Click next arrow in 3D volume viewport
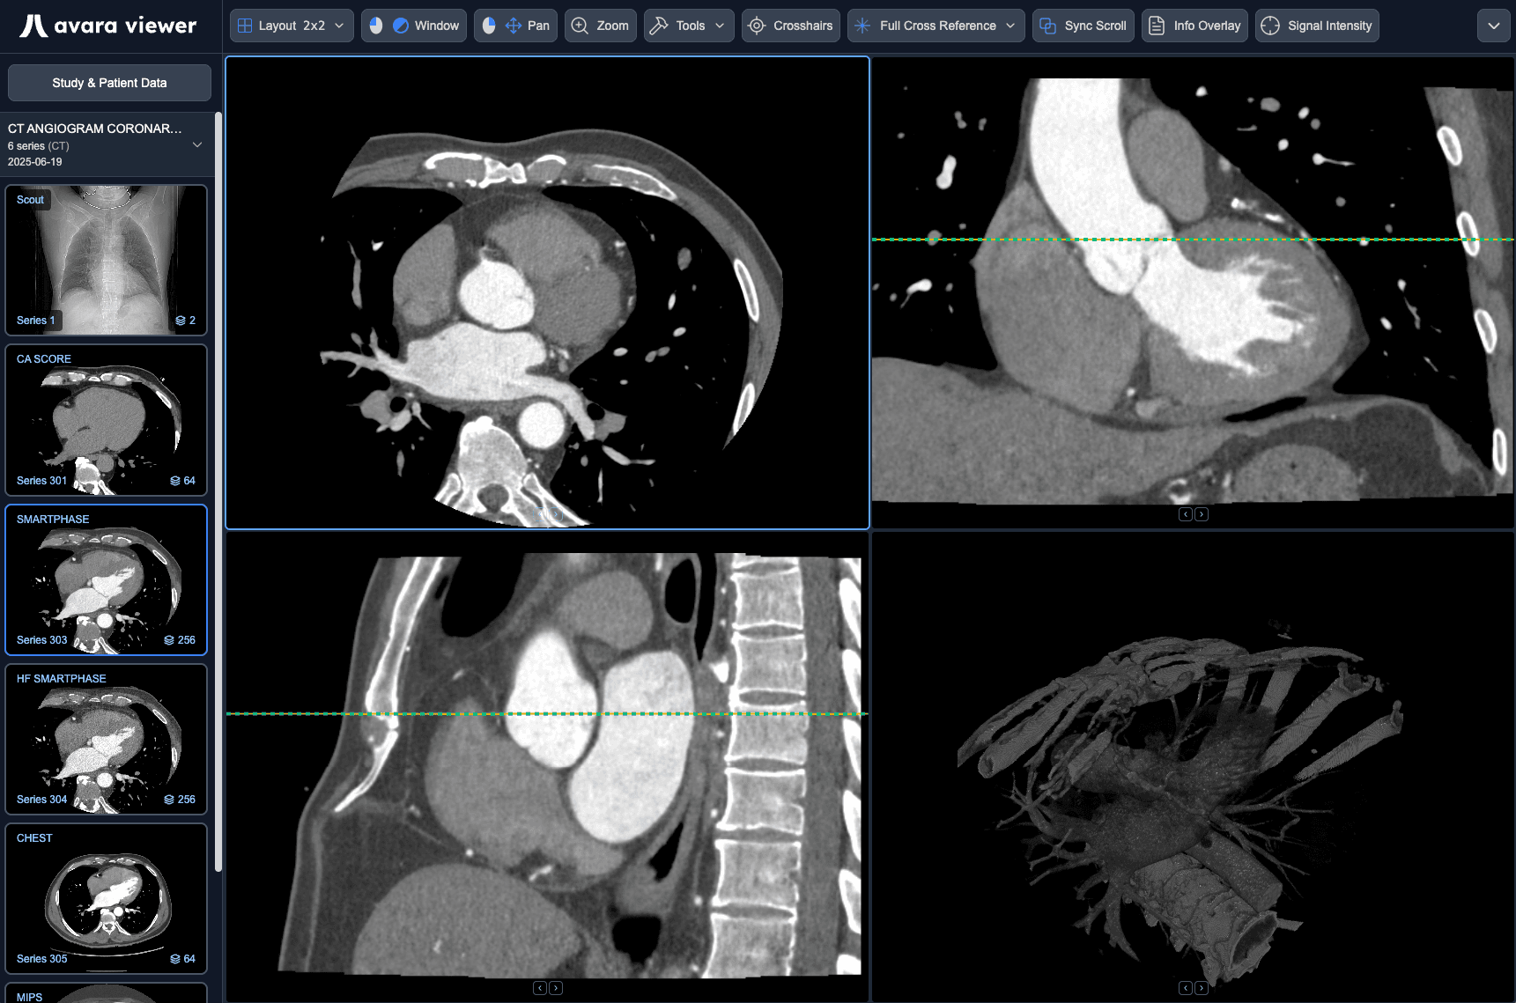1516x1003 pixels. [x=1202, y=988]
